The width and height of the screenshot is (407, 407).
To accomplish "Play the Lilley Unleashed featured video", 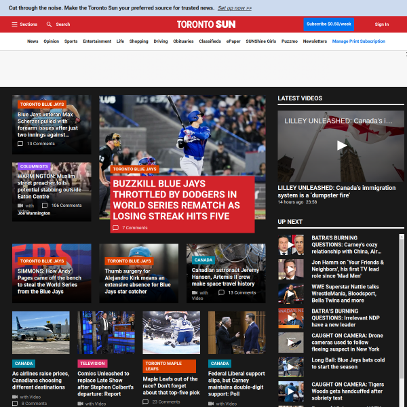I will click(342, 145).
